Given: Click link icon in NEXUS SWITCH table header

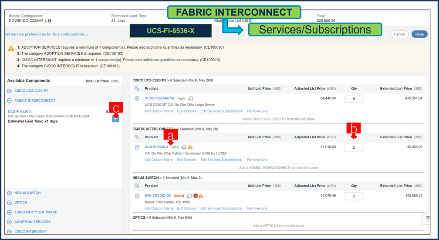Looking at the screenshot, I should coord(137,186).
